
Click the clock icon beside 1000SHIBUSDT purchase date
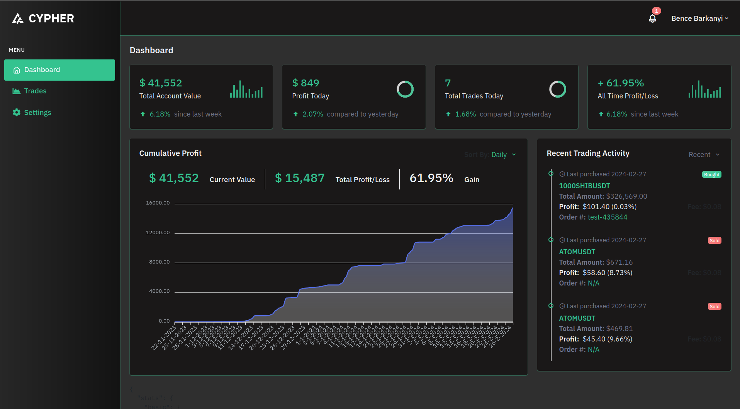[x=562, y=174]
